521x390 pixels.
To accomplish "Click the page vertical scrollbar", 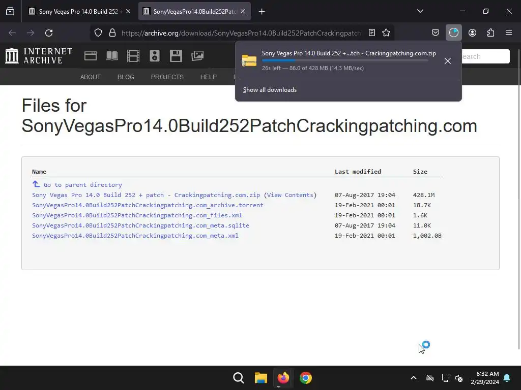I will pyautogui.click(x=519, y=199).
